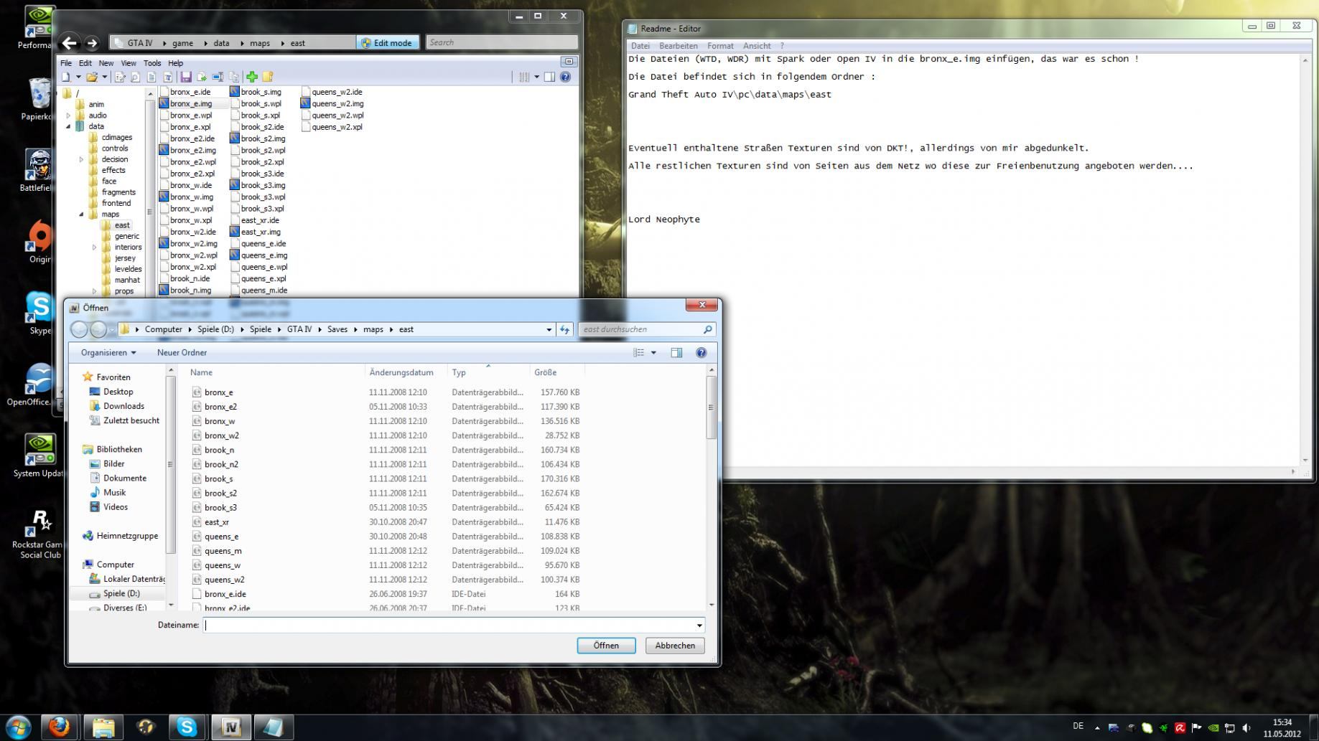Click the OpenIV back navigation arrow
The image size is (1319, 741).
click(x=69, y=43)
